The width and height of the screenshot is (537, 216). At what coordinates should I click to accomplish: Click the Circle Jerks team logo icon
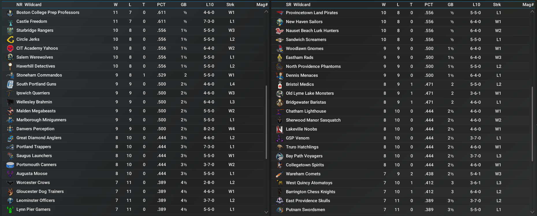10,40
